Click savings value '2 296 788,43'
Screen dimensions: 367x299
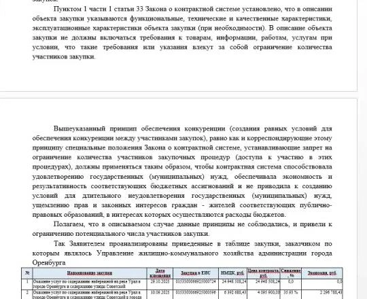pos(330,292)
